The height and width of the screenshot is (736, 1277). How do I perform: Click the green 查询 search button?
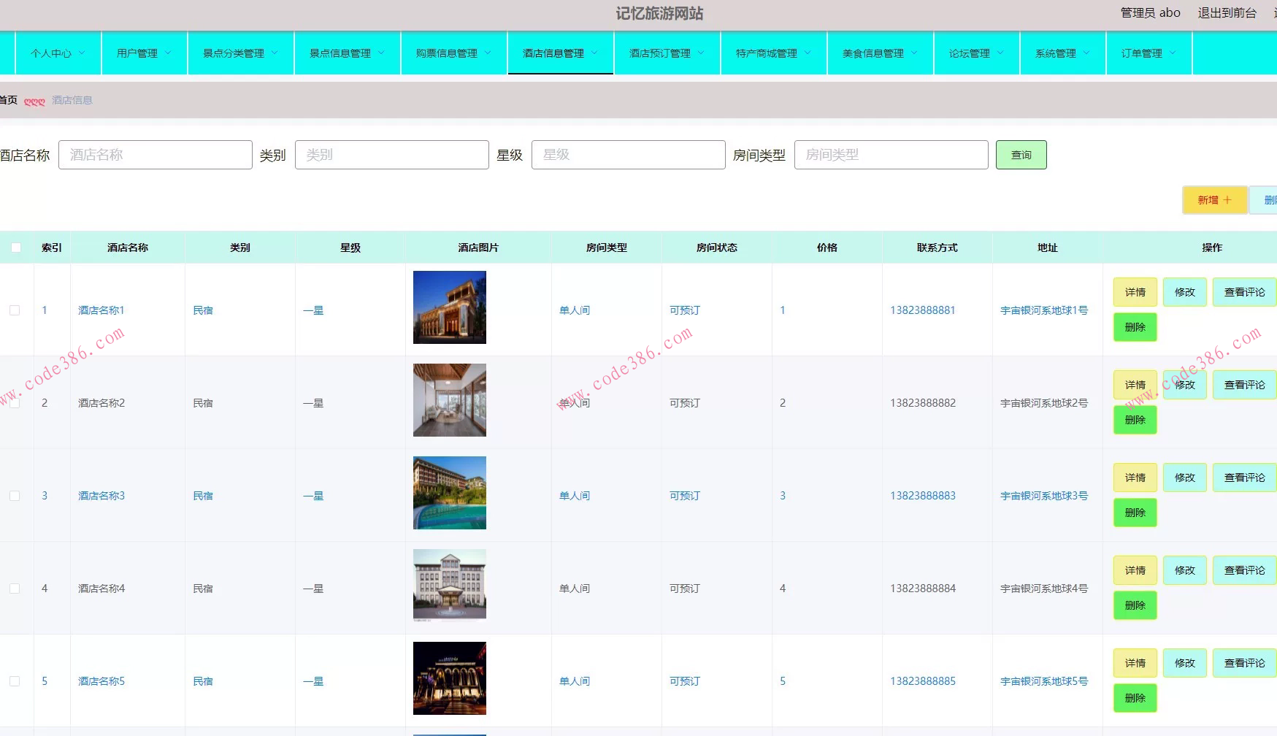[1021, 155]
